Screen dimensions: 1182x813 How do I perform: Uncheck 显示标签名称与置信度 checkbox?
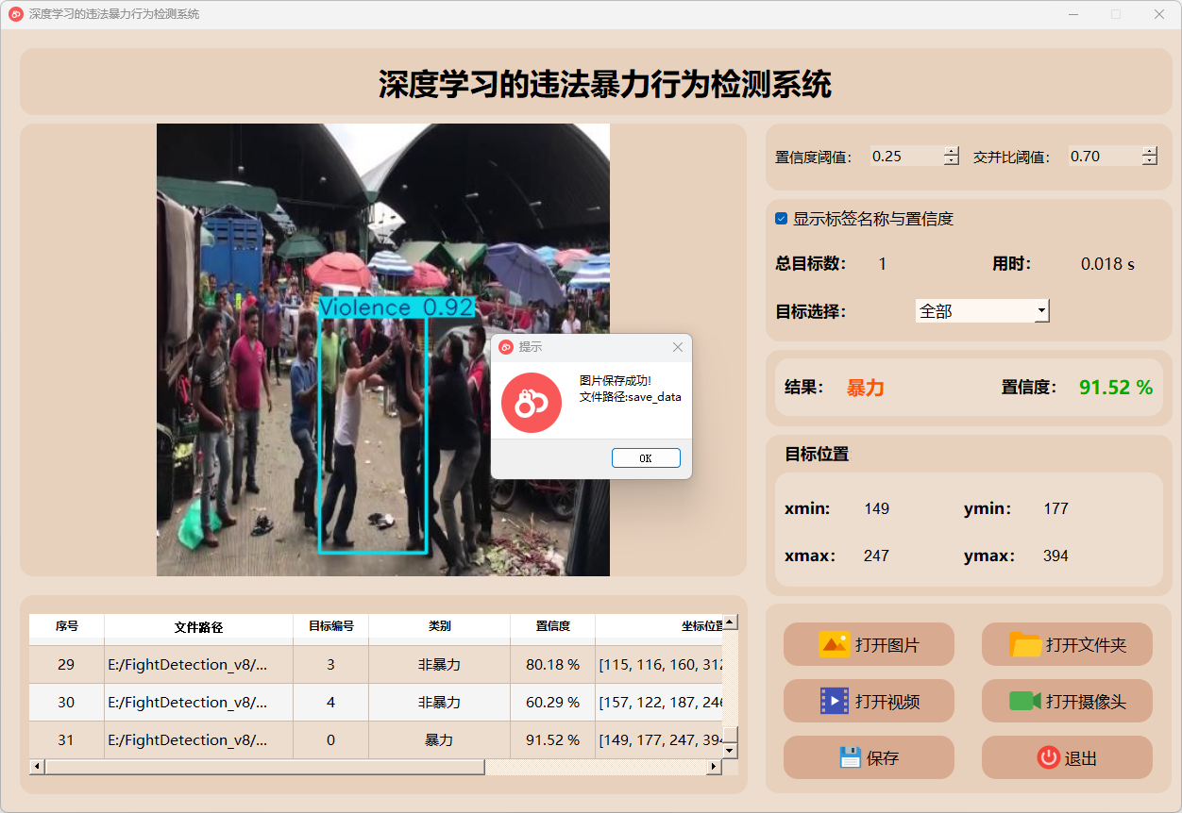point(781,219)
